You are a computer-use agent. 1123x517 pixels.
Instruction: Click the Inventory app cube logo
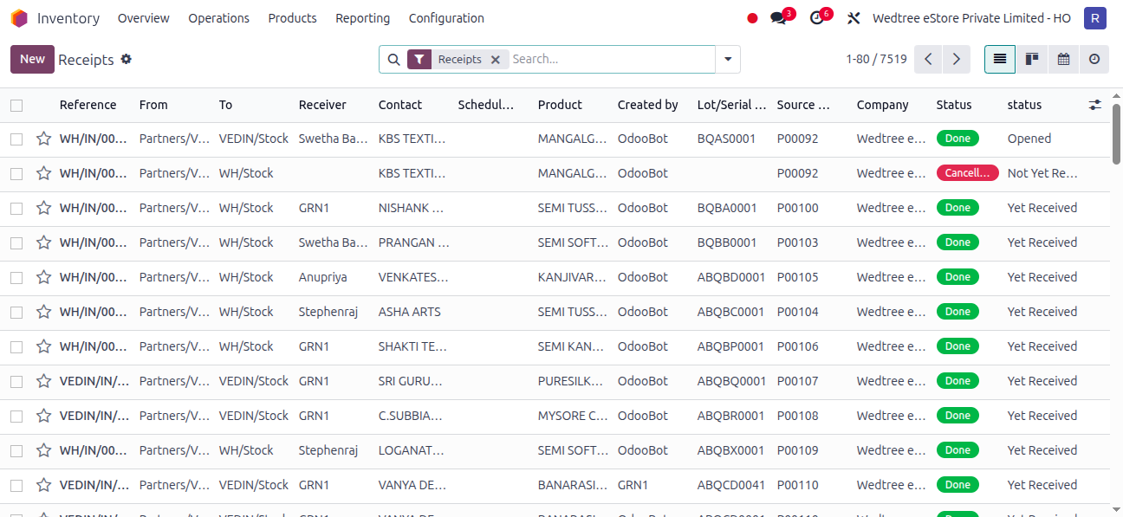18,17
